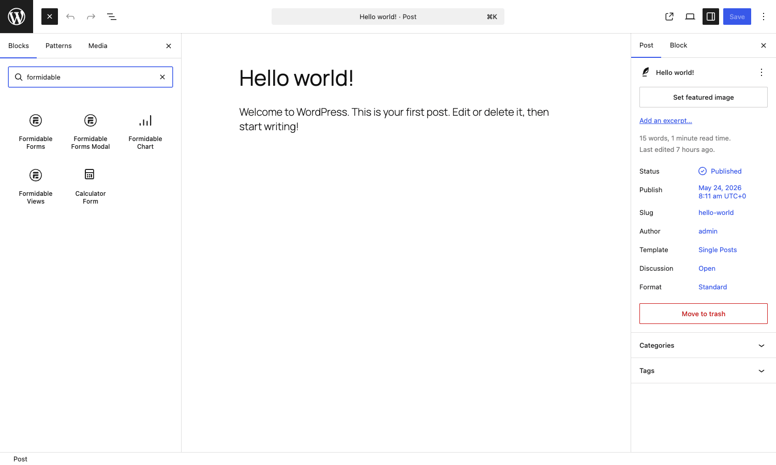776x465 pixels.
Task: Close the block inserter panel
Action: point(169,46)
